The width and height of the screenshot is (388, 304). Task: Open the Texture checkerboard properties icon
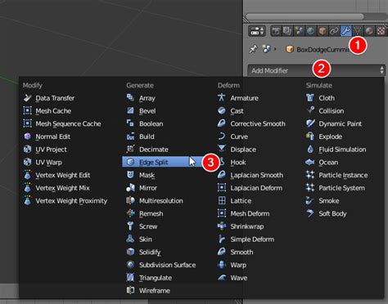click(381, 31)
